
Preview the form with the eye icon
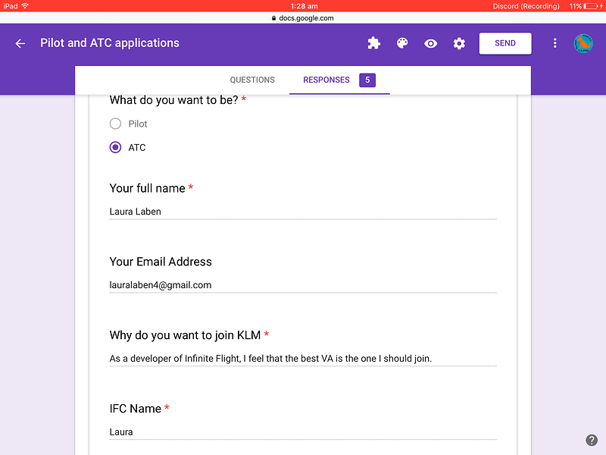pyautogui.click(x=430, y=43)
